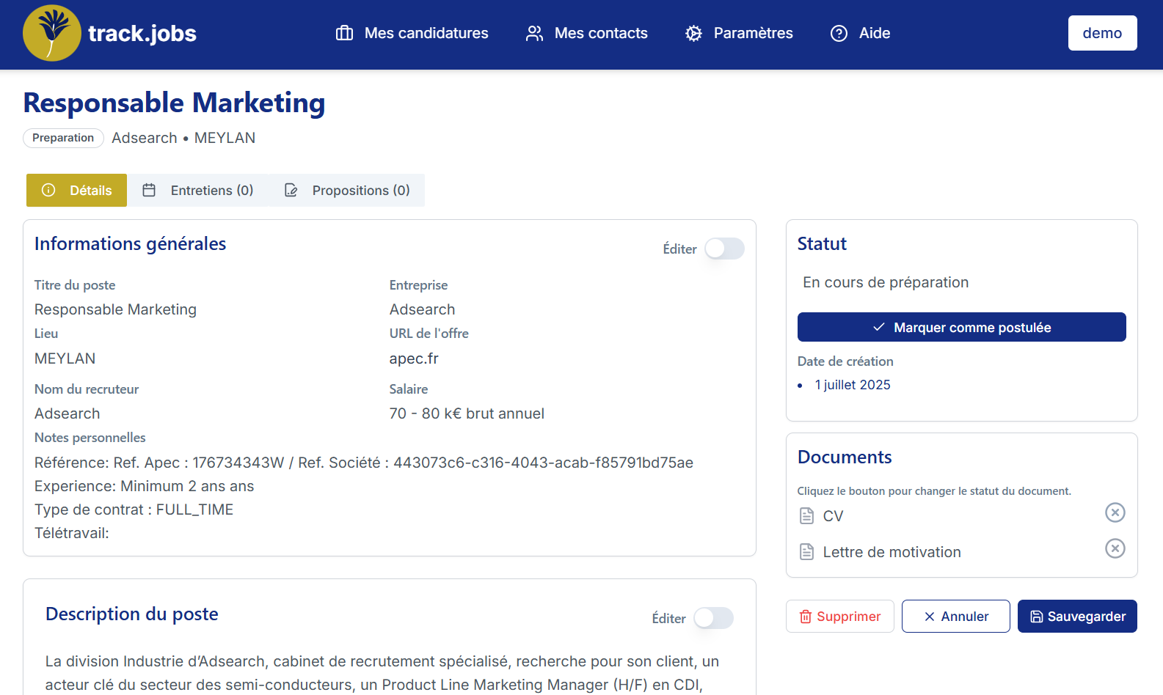Click Responsable Marketing under Titre du poste

(x=115, y=309)
